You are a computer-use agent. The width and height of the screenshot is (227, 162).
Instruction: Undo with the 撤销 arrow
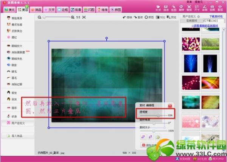click(127, 17)
